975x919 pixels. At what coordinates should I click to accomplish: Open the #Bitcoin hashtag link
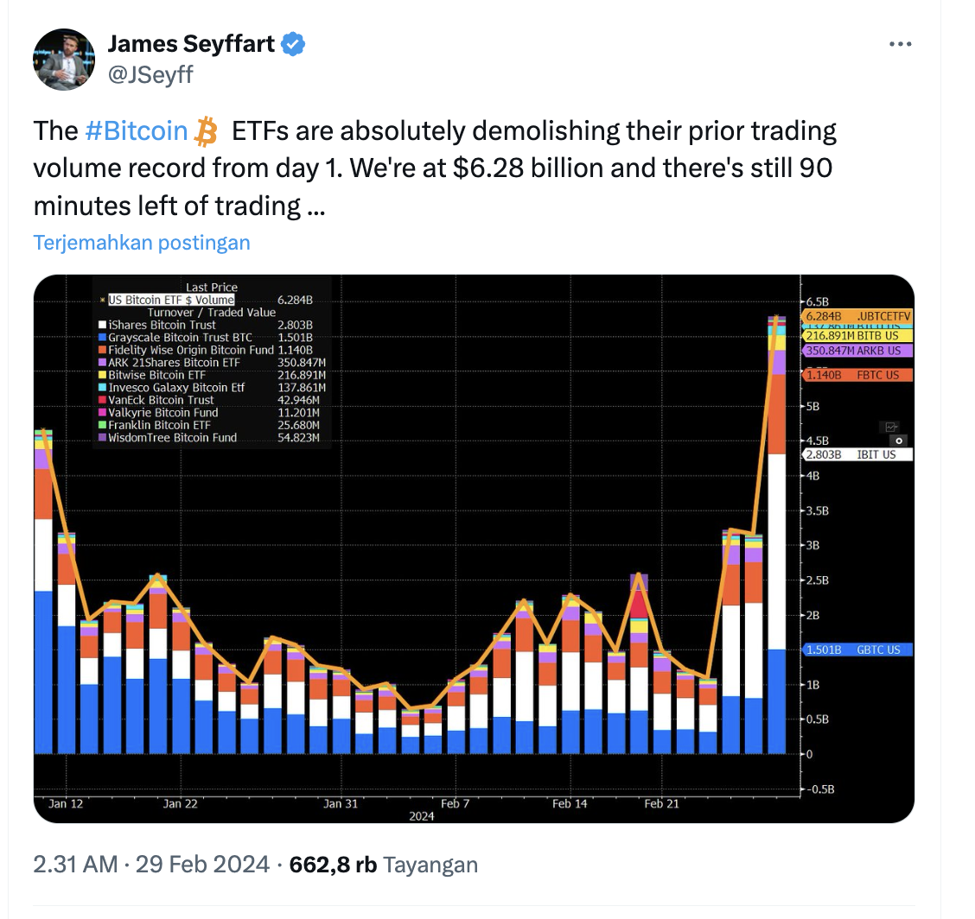click(x=137, y=131)
